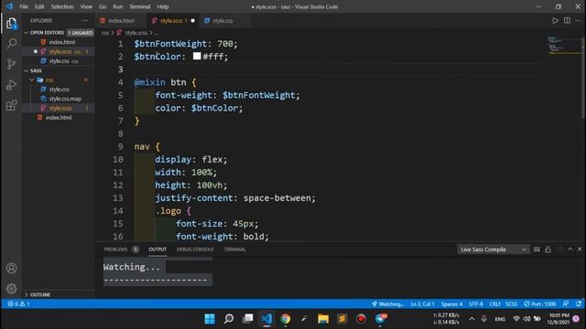Open the Accounts menu icon
Viewport: 586px width, 329px height.
click(x=12, y=268)
